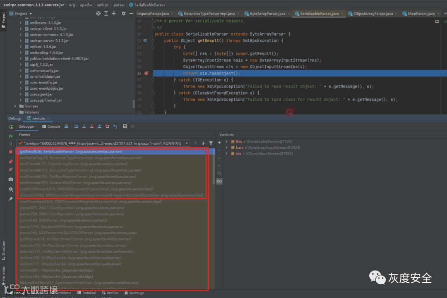This screenshot has width=447, height=298.
Task: Toggle Mute Breakpoints
Action: click(10, 169)
